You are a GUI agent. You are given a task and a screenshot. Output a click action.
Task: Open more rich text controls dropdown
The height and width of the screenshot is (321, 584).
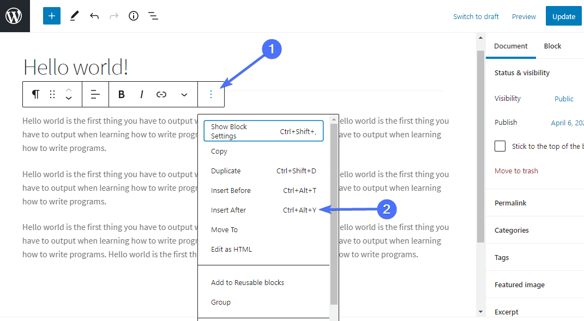184,95
